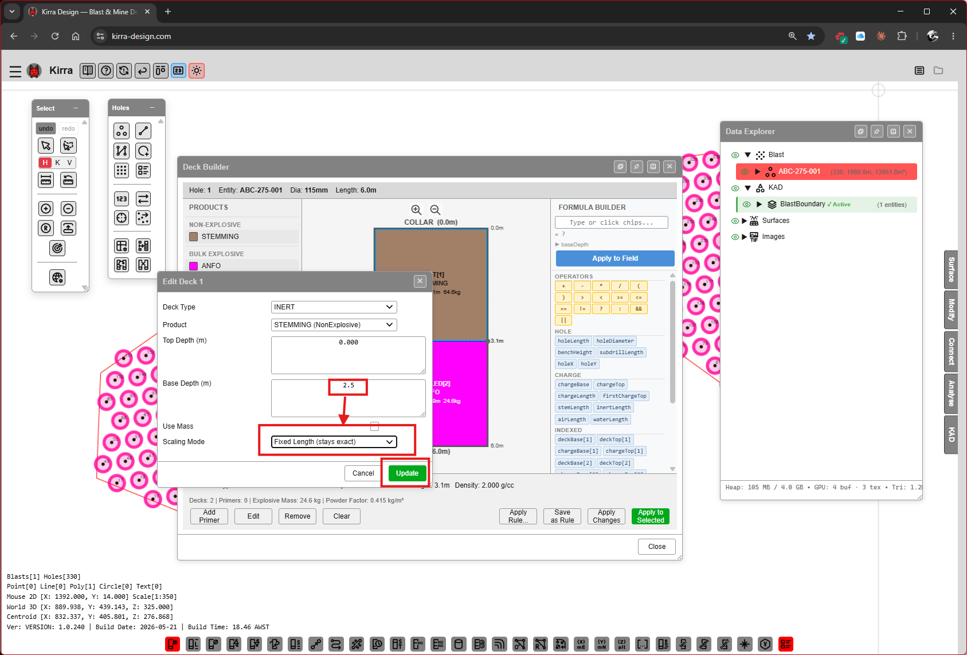Viewport: 967px width, 655px height.
Task: Switch to the Connect side tab
Action: (952, 351)
